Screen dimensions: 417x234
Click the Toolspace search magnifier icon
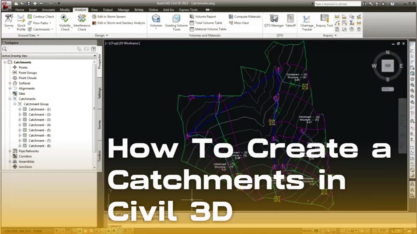coord(4,49)
